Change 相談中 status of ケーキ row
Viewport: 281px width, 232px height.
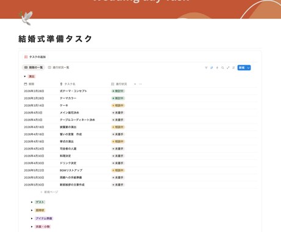point(118,106)
